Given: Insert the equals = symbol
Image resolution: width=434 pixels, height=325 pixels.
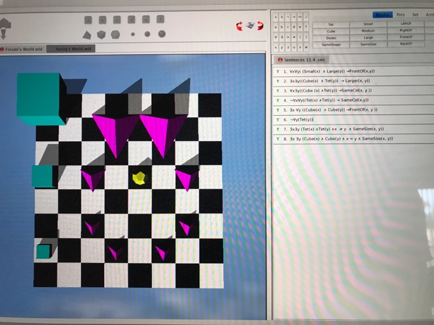Looking at the screenshot, I should pyautogui.click(x=288, y=37).
